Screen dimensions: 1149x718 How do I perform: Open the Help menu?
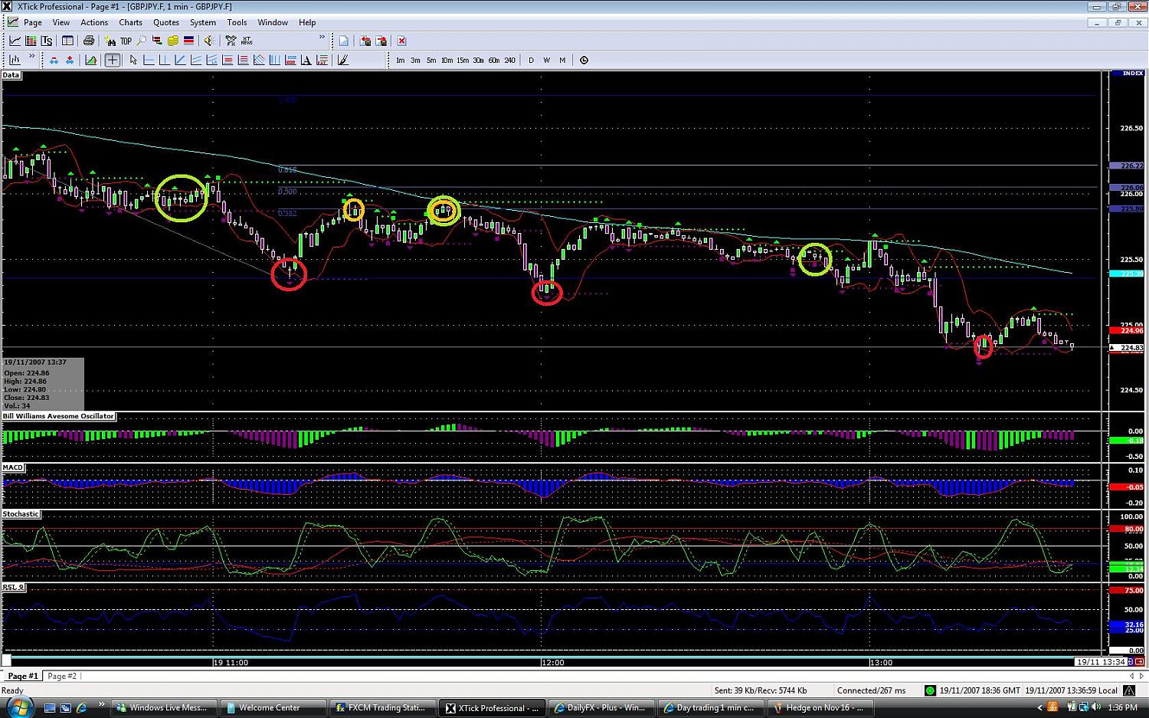click(307, 22)
